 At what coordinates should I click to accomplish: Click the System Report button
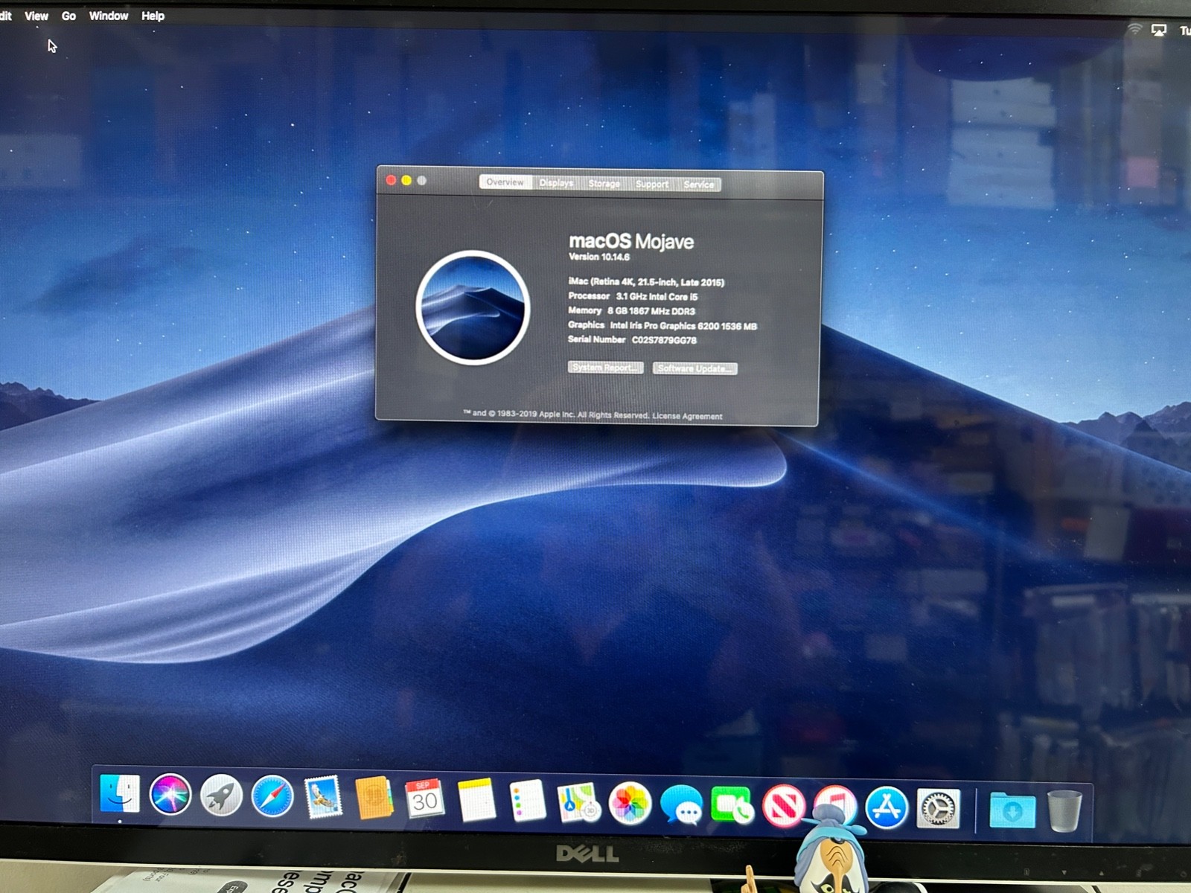click(x=606, y=368)
